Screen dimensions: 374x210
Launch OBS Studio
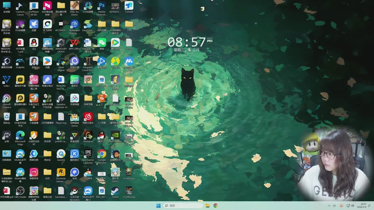(20, 193)
